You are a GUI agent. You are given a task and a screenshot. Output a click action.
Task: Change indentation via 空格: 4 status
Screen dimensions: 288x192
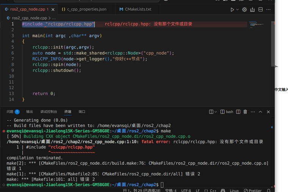point(171,190)
